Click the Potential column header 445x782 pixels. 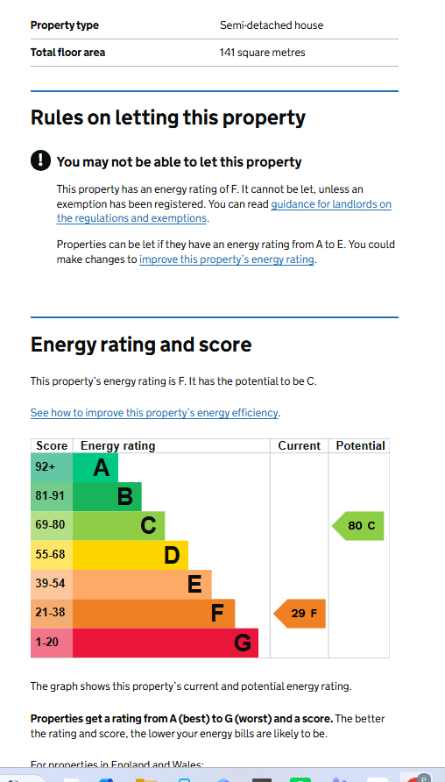360,446
